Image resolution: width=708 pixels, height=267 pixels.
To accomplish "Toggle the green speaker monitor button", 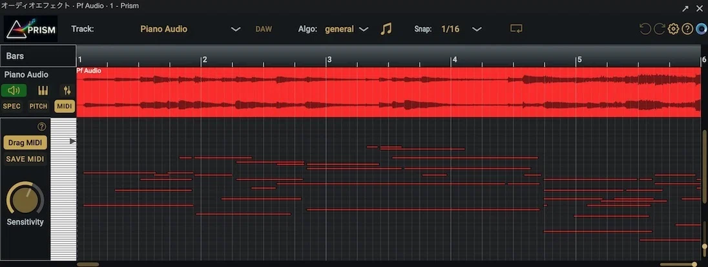I will pos(14,91).
